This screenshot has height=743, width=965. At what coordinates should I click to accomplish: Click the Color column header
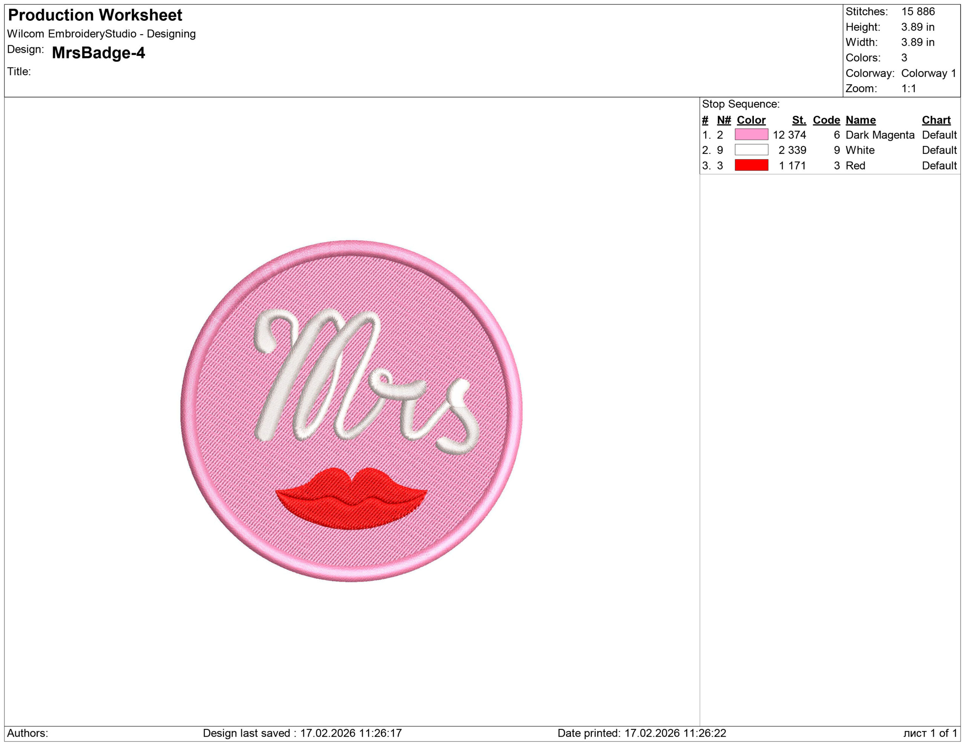[x=751, y=120]
